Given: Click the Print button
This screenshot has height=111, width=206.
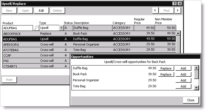Looking at the screenshot, I should 9,80.
